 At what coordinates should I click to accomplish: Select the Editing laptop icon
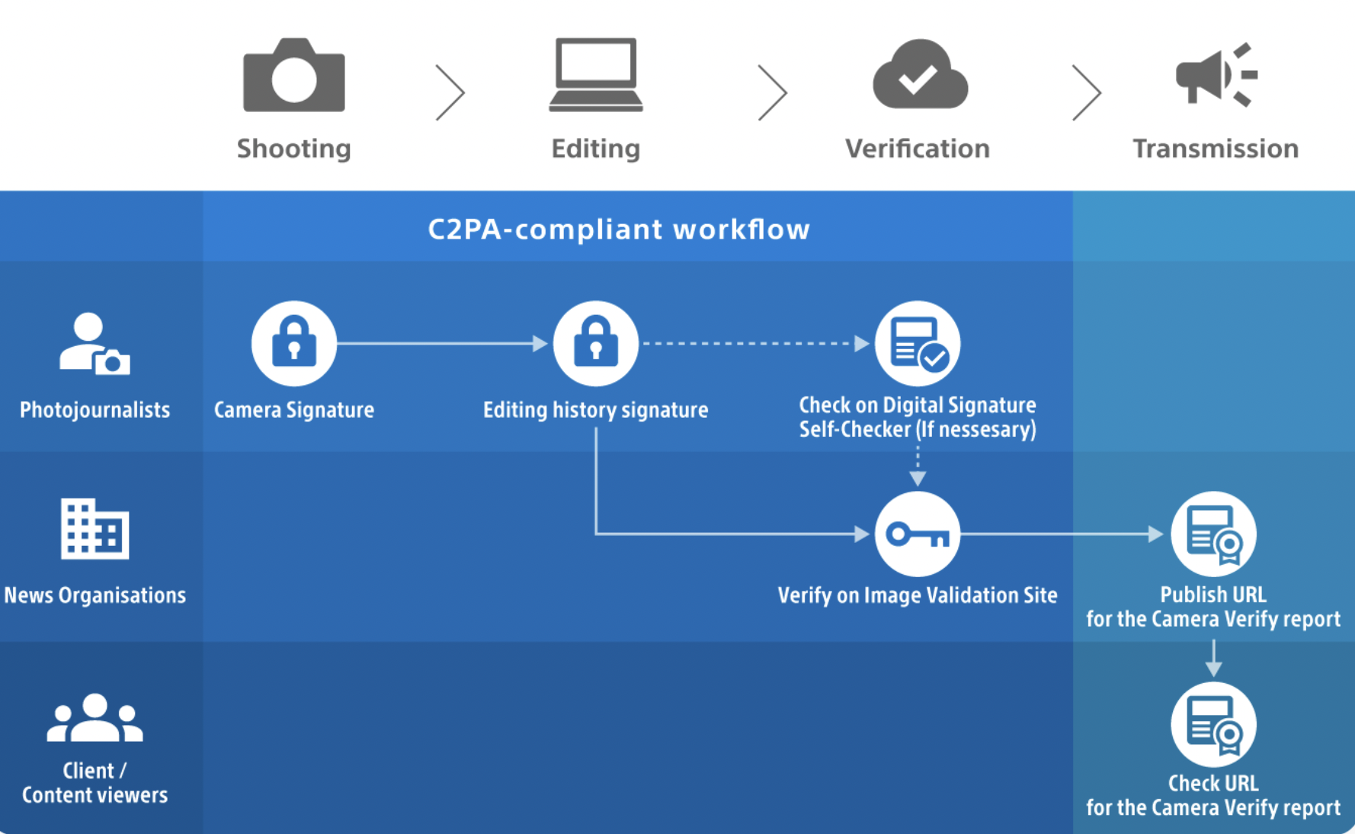tap(595, 75)
